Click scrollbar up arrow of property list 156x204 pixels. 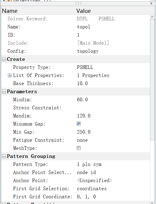point(152,17)
